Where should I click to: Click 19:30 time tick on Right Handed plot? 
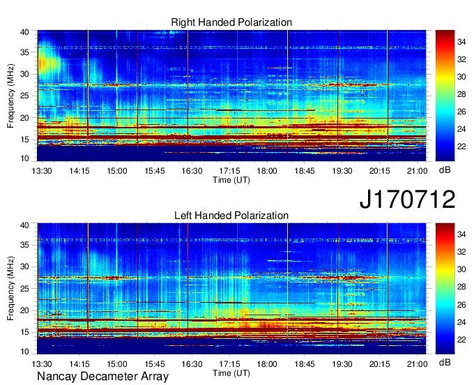[342, 171]
